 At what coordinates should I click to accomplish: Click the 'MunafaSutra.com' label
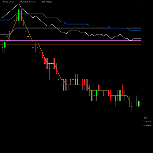(x=28, y=2)
